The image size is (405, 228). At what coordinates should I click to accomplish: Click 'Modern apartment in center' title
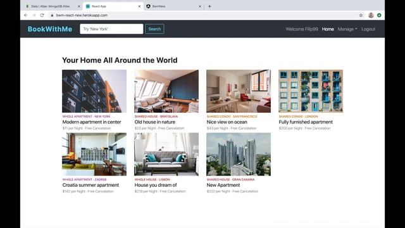click(x=92, y=122)
